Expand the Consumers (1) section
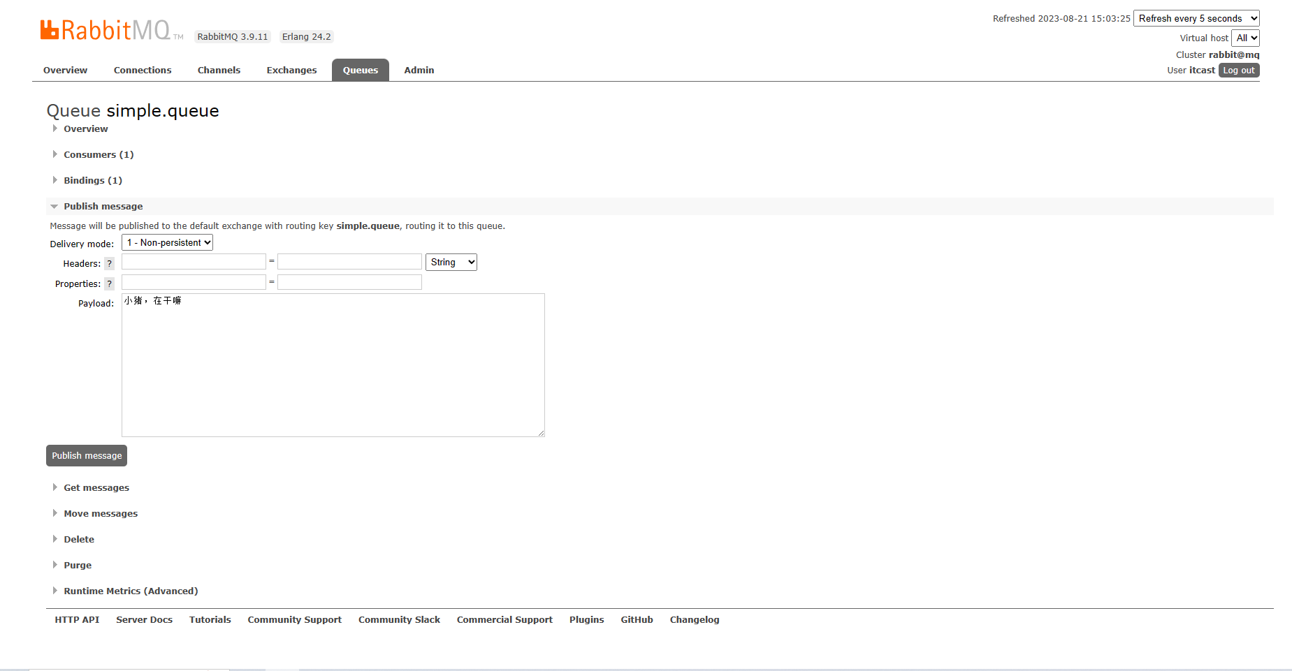This screenshot has width=1292, height=671. 98,154
